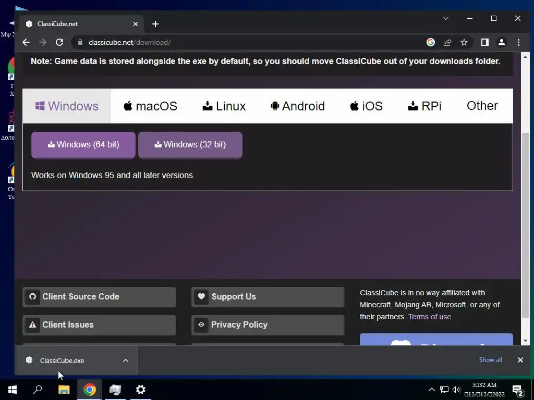Open the Chrome profile menu
The width and height of the screenshot is (534, 400).
coord(502,42)
